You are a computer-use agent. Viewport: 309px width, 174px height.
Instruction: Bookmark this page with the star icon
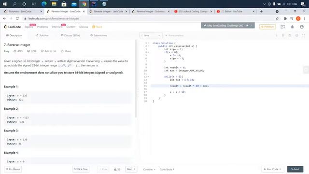tap(277, 18)
